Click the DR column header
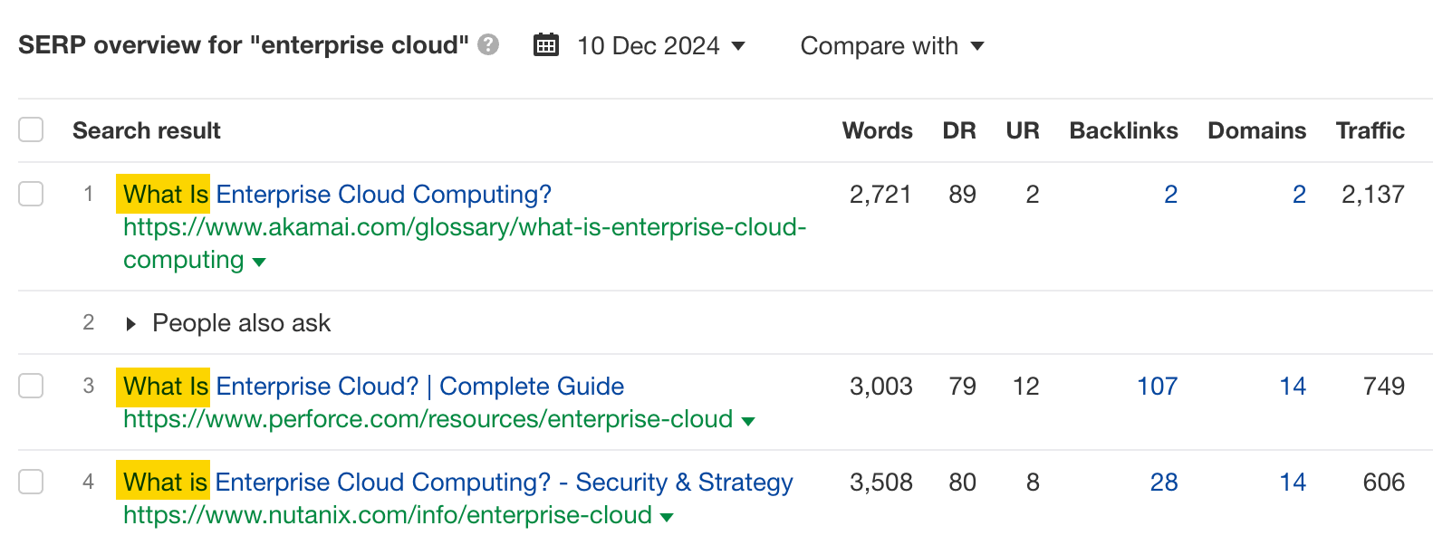 click(960, 130)
